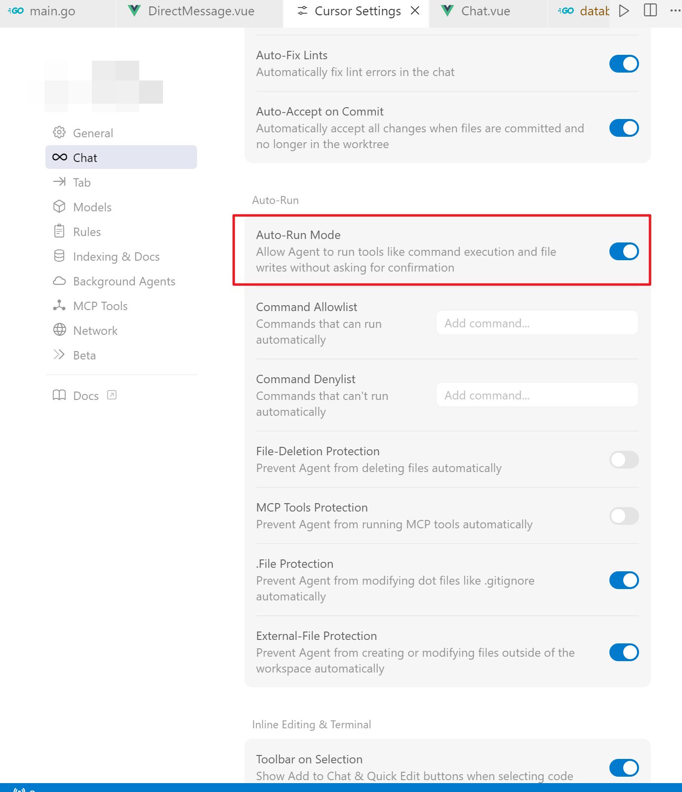Screen dimensions: 682x792
Task: Click the Vue icon on Chat.vue tab
Action: 447,11
